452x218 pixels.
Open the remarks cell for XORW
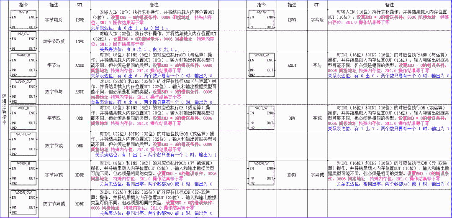[x=389, y=174]
